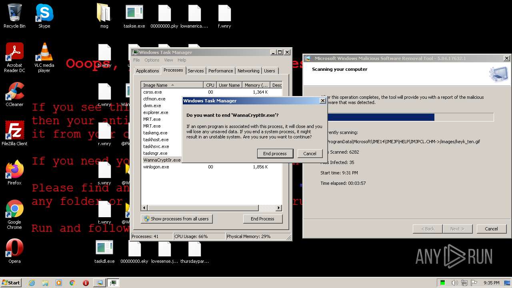Click the taskbar clock showing 9:35 PM
512x288 pixels.
click(492, 283)
